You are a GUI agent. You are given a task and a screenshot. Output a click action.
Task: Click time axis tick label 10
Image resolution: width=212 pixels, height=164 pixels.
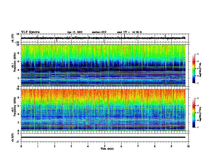tap(188, 146)
